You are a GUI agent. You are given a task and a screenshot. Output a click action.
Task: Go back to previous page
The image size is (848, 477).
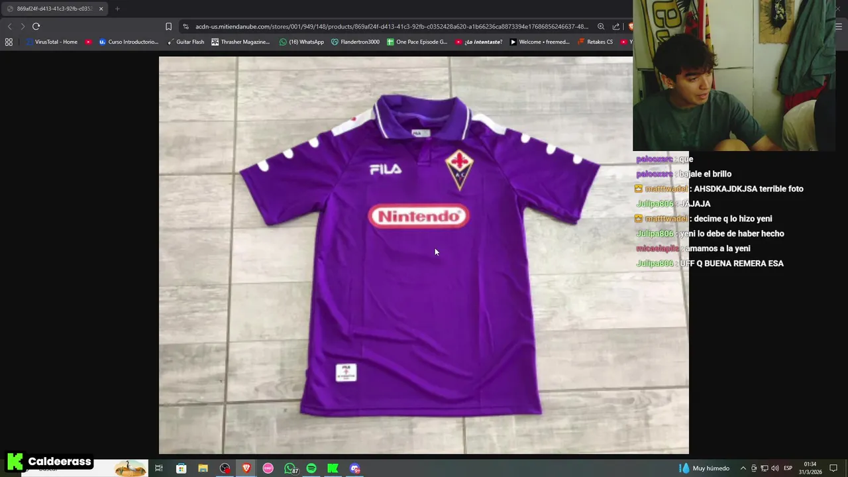(9, 26)
